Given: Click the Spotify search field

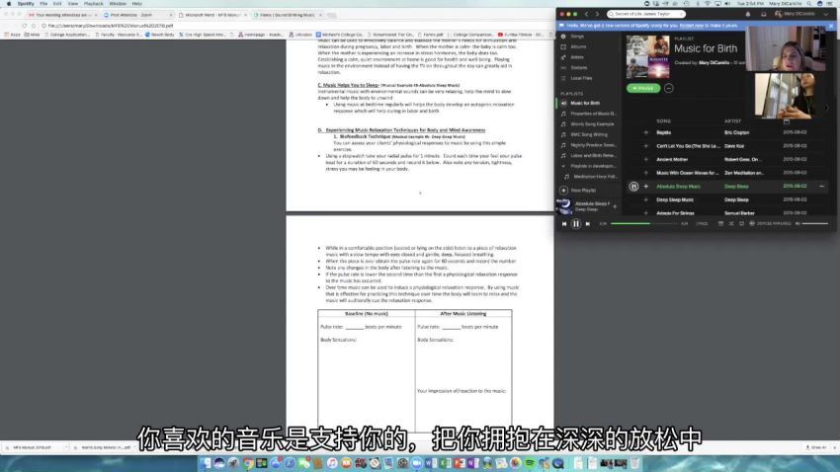Looking at the screenshot, I should tap(646, 14).
